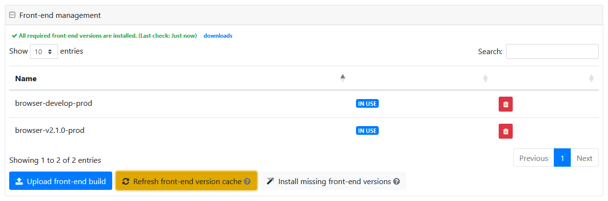Click the Search input field
Viewport: 608px width, 201px height.
click(552, 52)
